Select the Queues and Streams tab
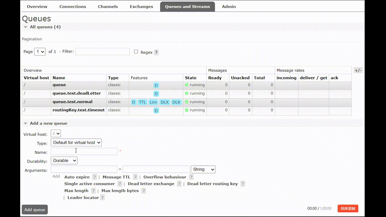The height and width of the screenshot is (217, 386). point(188,6)
